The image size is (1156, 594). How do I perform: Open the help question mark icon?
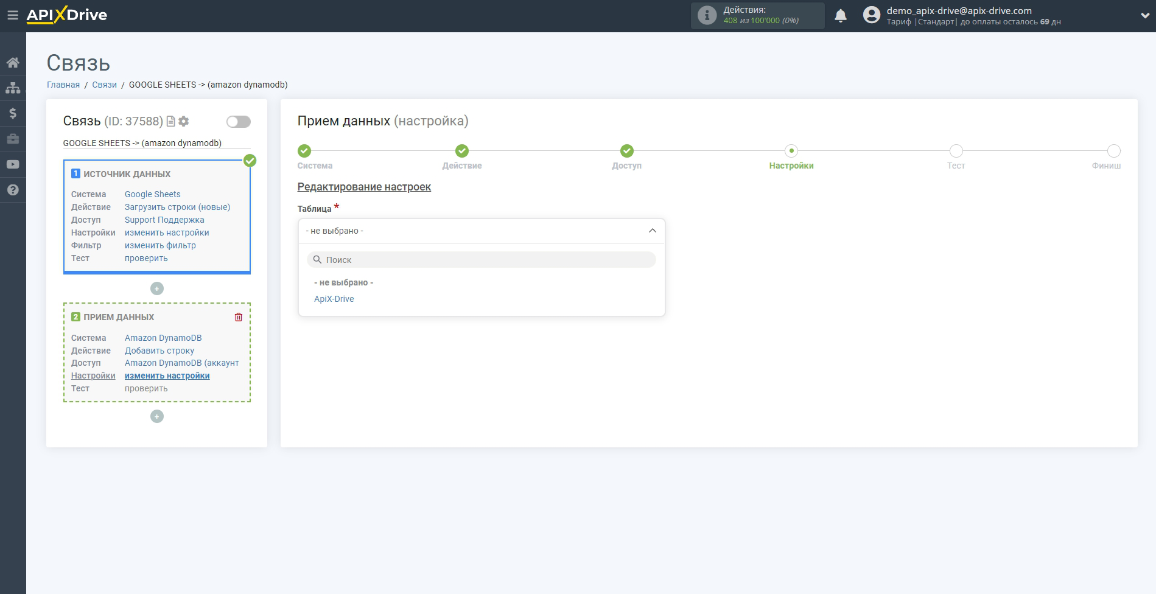[13, 190]
